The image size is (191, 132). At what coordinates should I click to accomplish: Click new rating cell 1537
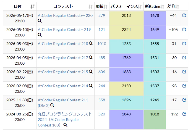155,89
